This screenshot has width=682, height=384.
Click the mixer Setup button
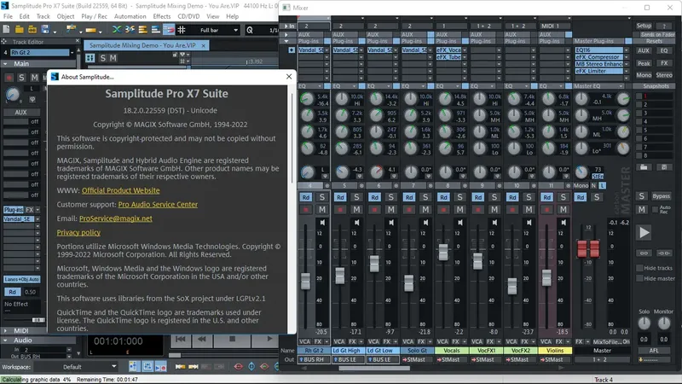[x=644, y=26]
